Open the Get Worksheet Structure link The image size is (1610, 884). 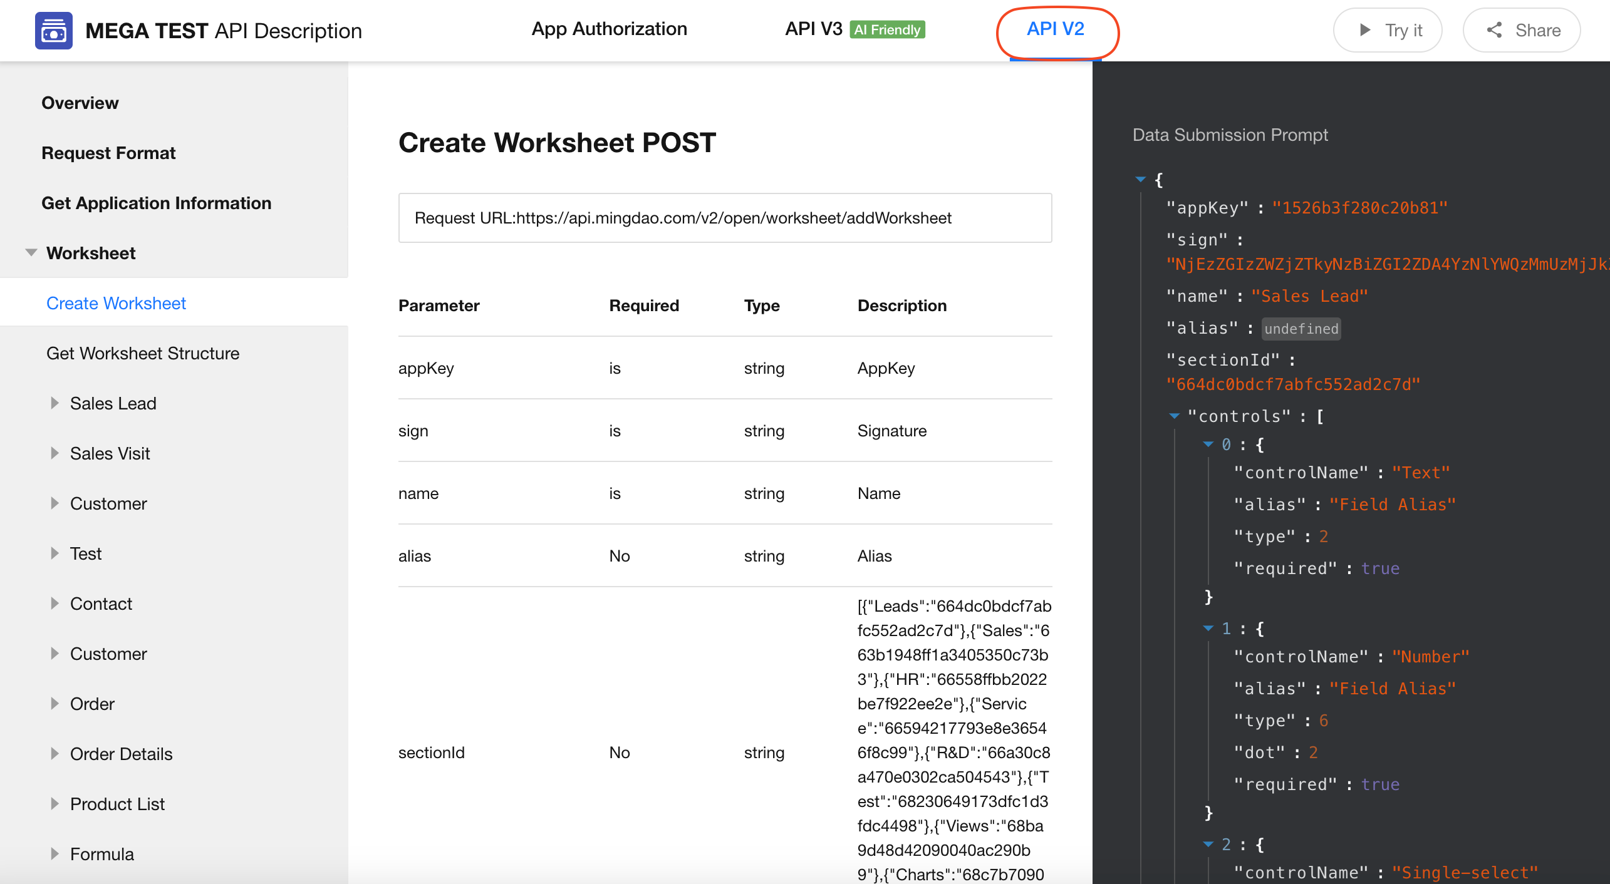coord(143,354)
